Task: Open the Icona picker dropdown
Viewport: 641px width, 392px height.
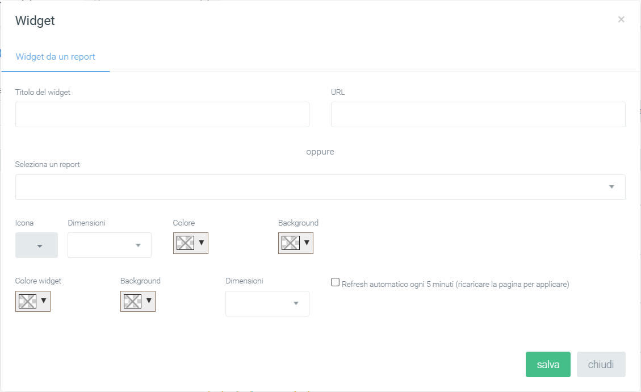Action: (x=36, y=245)
